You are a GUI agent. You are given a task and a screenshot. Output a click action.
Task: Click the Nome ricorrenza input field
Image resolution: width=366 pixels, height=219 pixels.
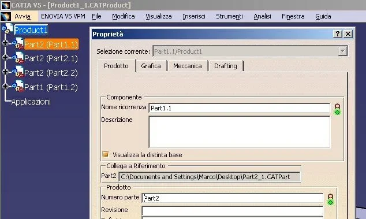click(x=239, y=108)
